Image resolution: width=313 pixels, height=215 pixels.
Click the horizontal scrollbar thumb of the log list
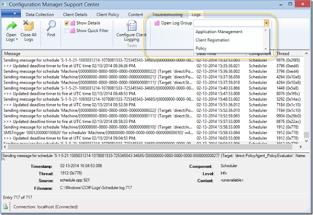pyautogui.click(x=150, y=147)
